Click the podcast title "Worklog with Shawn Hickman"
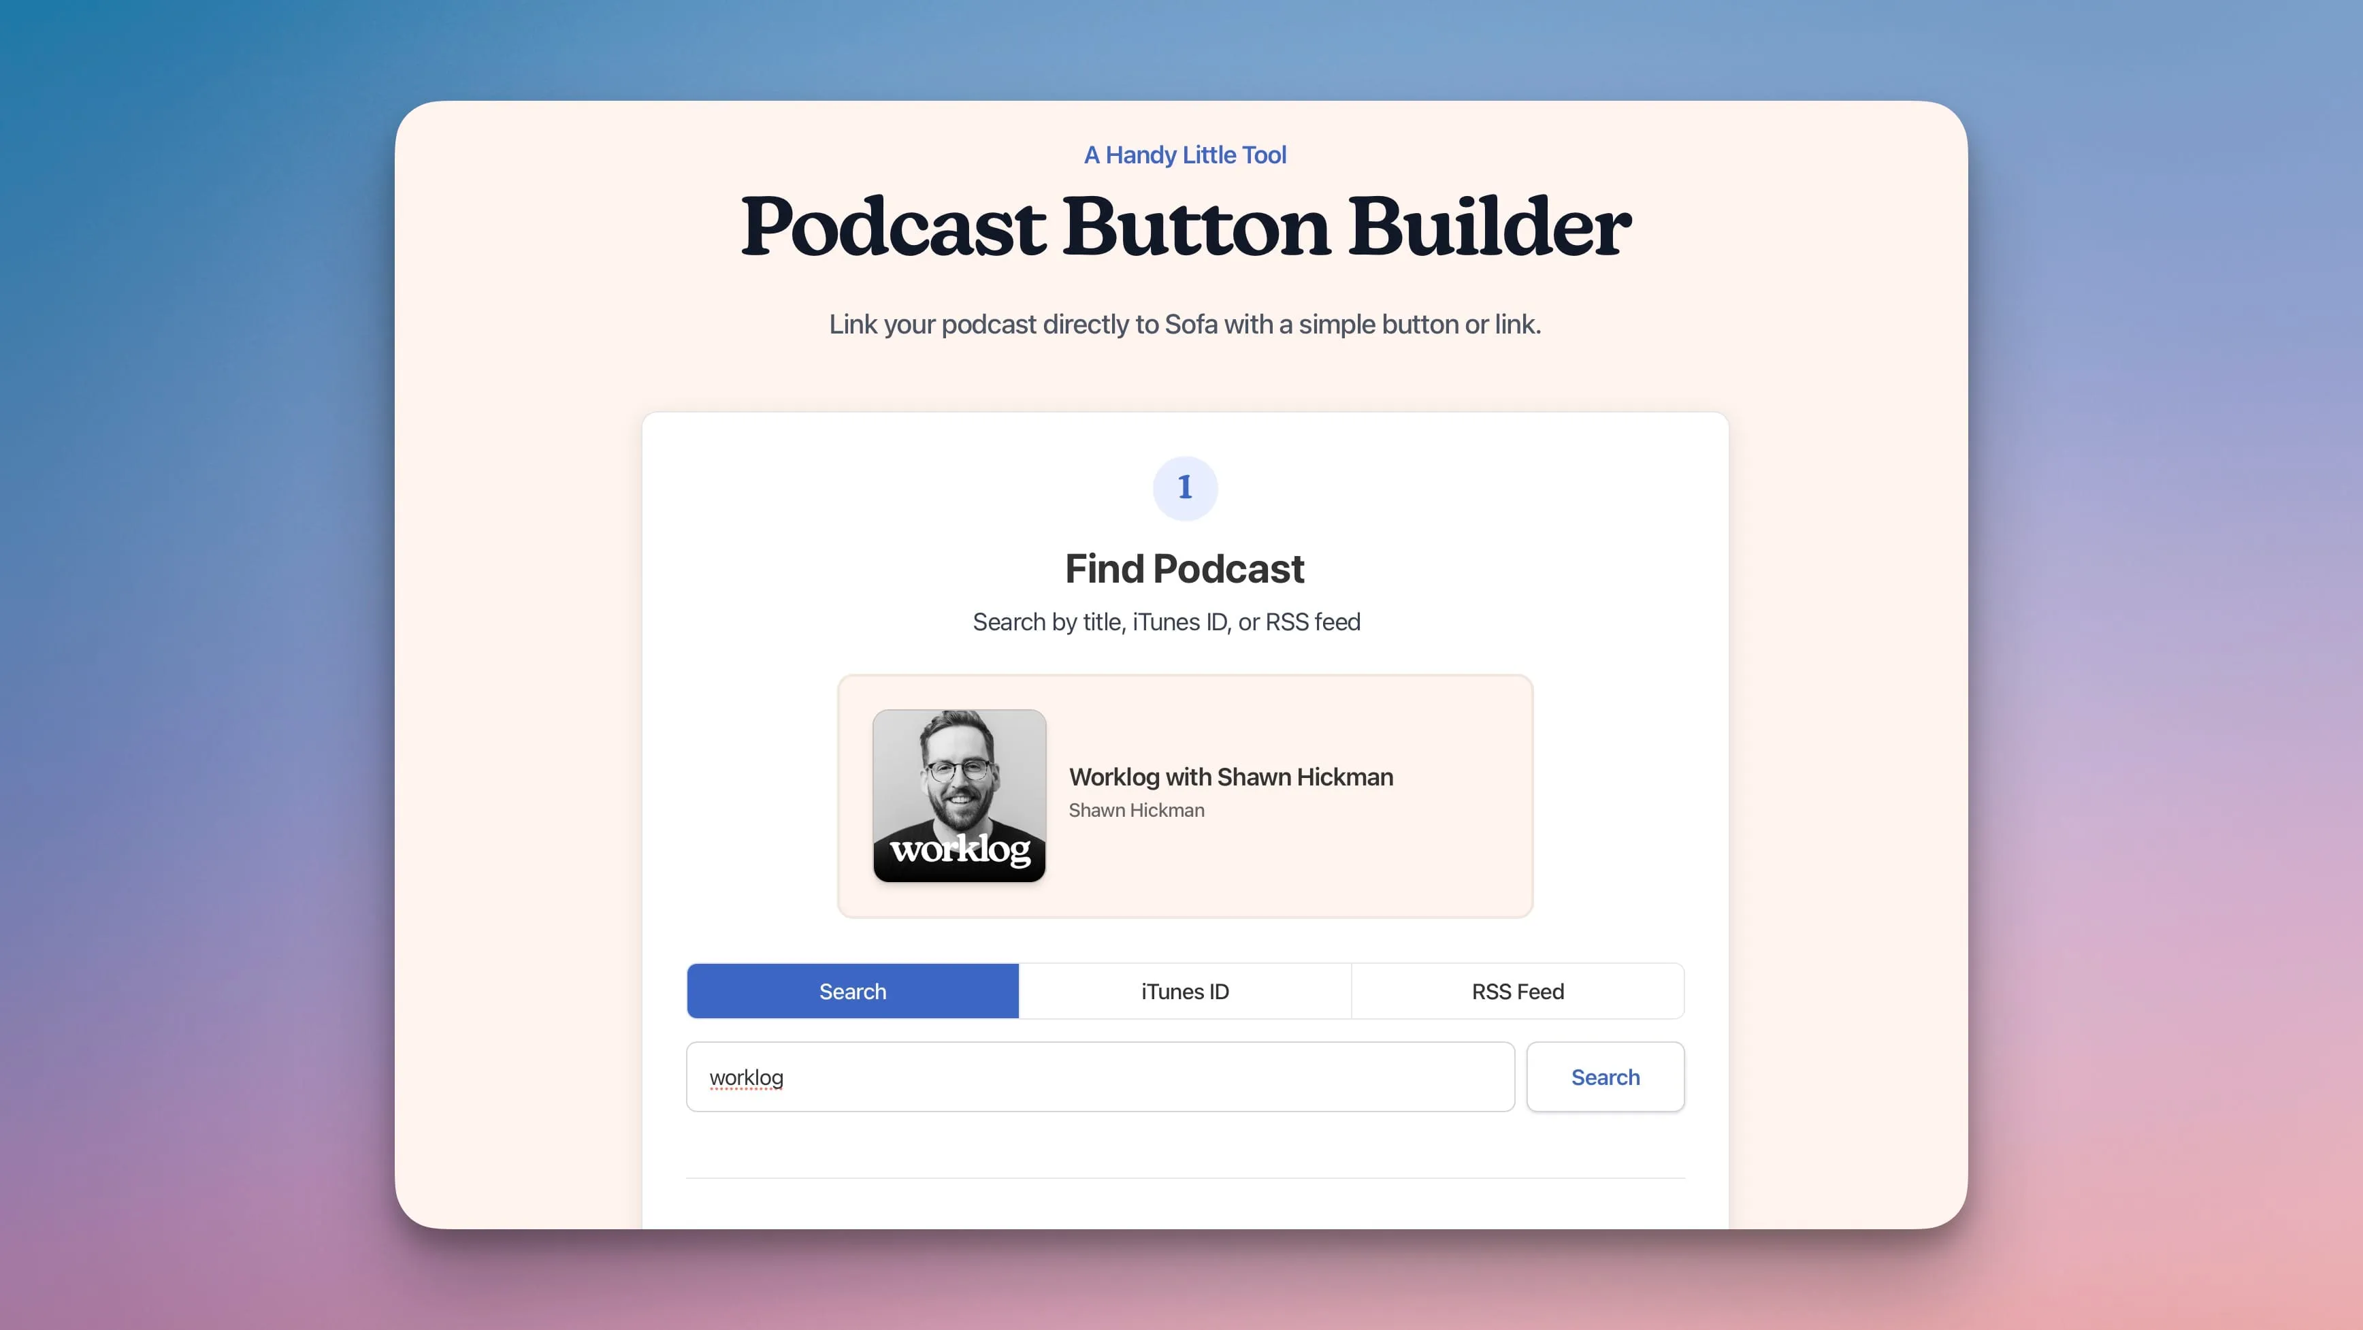 point(1231,776)
